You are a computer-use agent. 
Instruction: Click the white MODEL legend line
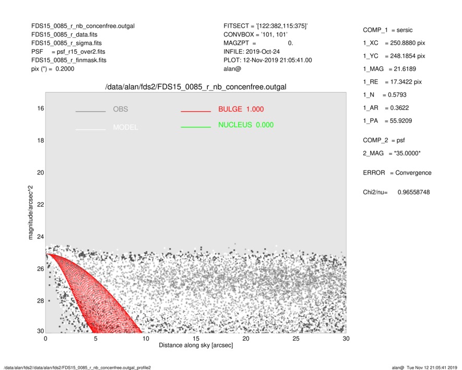(90, 129)
